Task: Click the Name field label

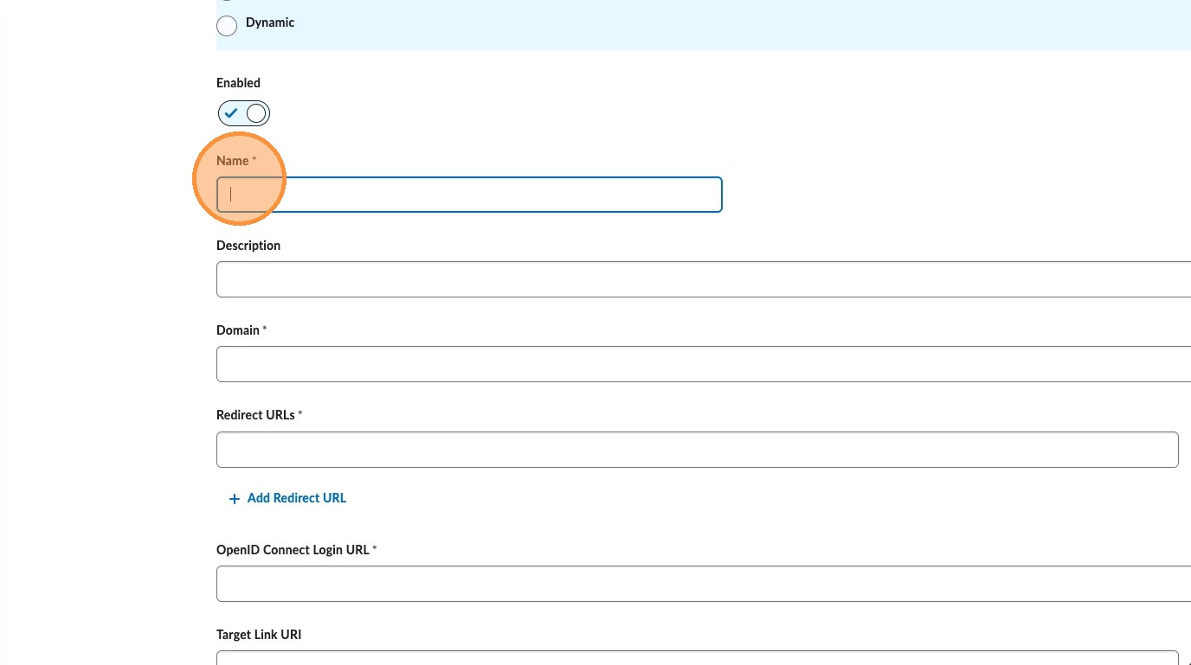Action: point(232,161)
